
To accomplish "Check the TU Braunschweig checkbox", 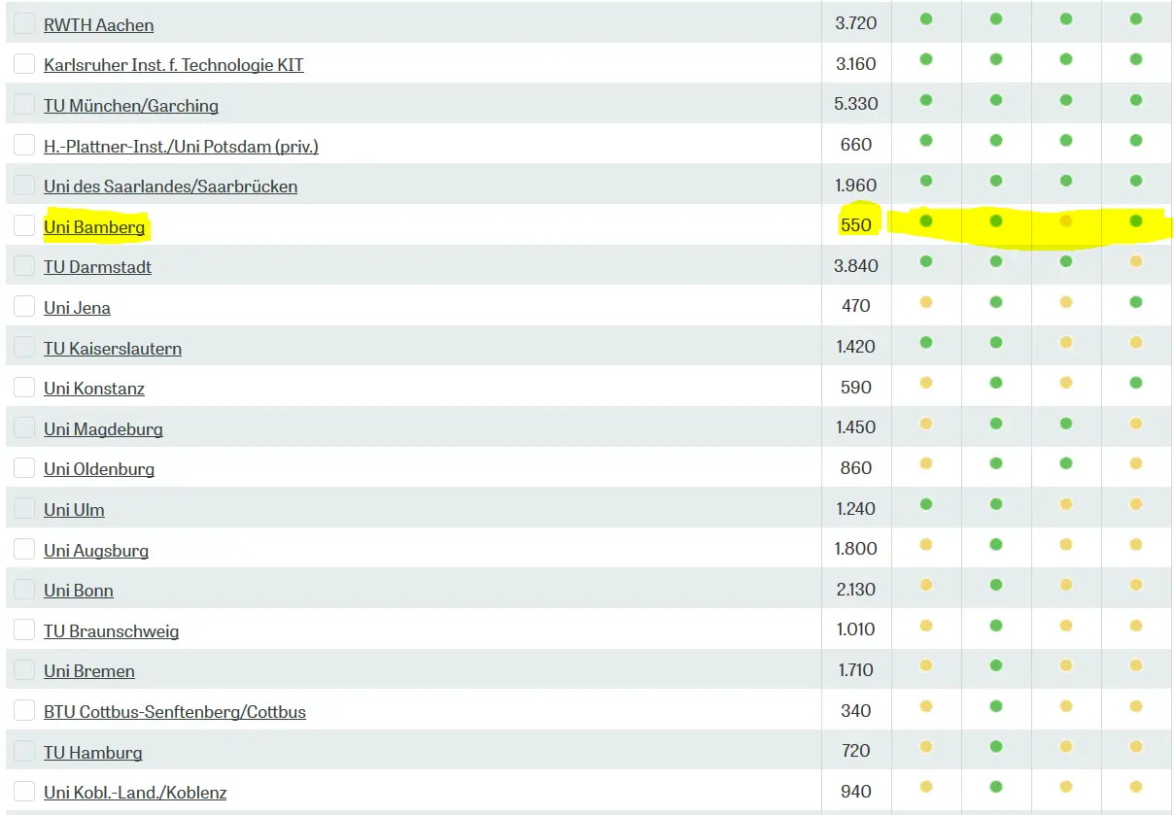I will pos(24,629).
